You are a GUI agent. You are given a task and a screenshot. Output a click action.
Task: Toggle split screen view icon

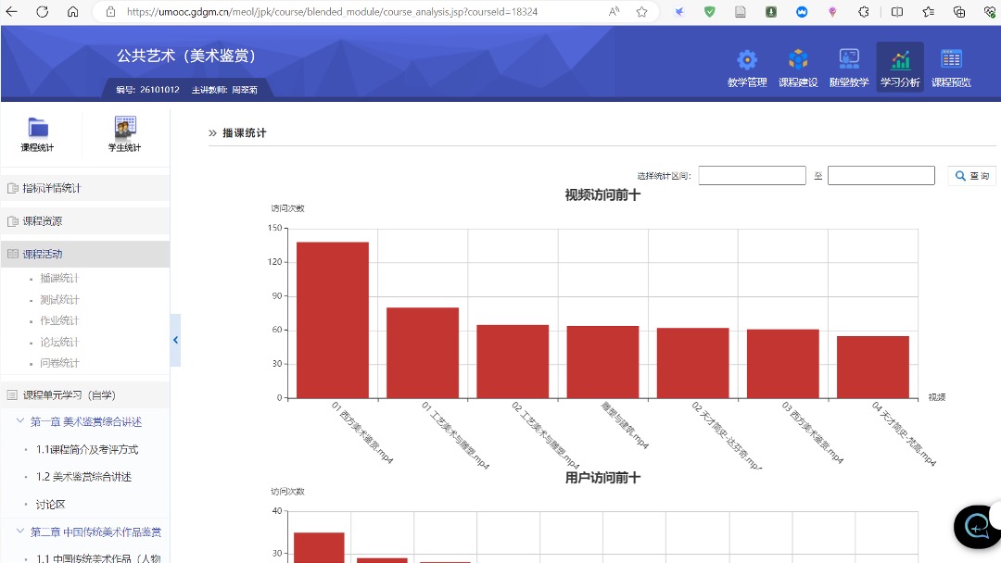(897, 11)
